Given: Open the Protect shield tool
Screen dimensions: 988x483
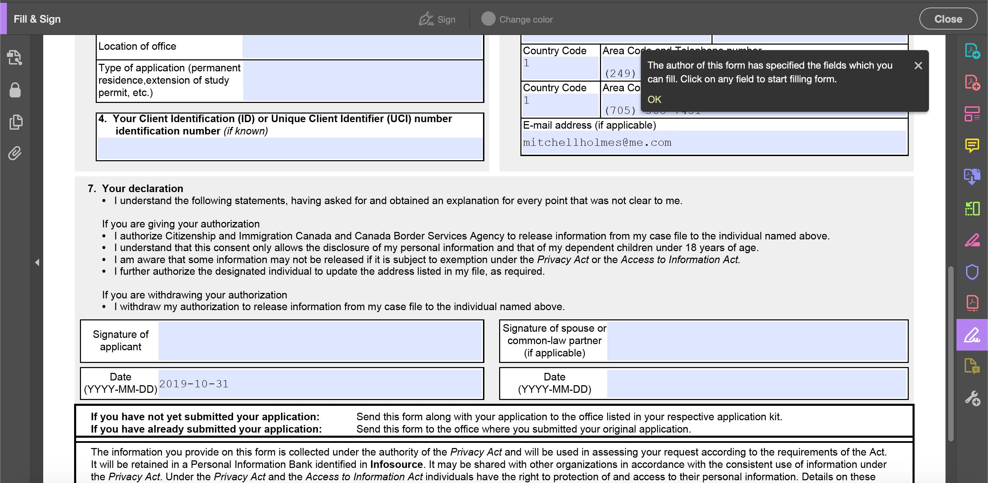Looking at the screenshot, I should (x=972, y=272).
